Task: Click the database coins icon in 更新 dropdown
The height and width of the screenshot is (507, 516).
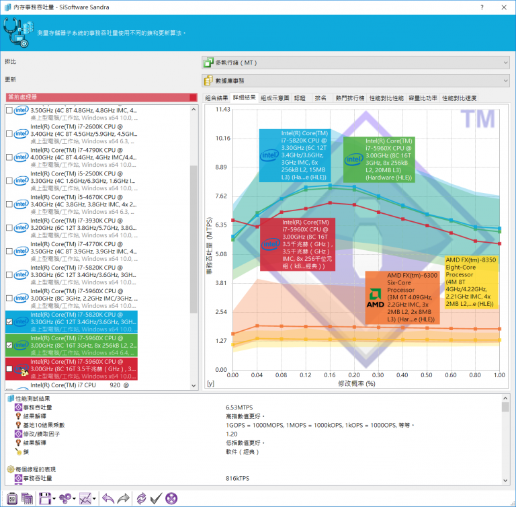Action: click(x=208, y=81)
